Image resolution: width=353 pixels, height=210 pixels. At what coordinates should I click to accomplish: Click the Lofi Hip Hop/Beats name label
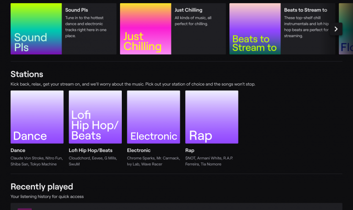pos(91,150)
